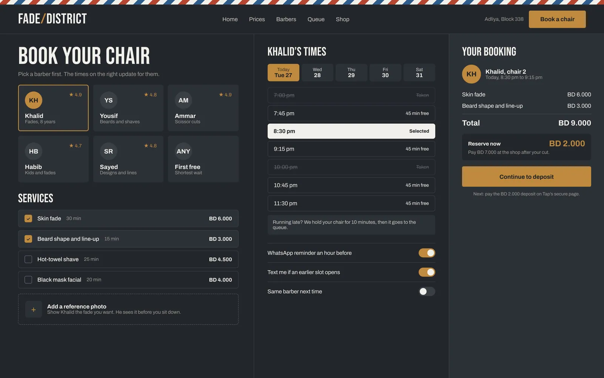Choose the ANY first free barber icon
Viewport: 604px width, 378px height.
click(x=183, y=152)
